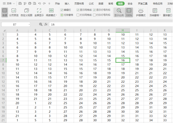Expand the 阅读模式 reading mode dropdown
Image resolution: width=173 pixels, height=123 pixels.
pyautogui.click(x=56, y=15)
